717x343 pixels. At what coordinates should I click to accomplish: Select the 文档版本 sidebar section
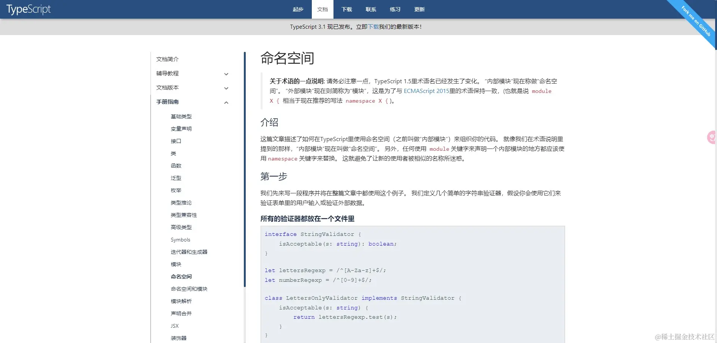point(167,88)
